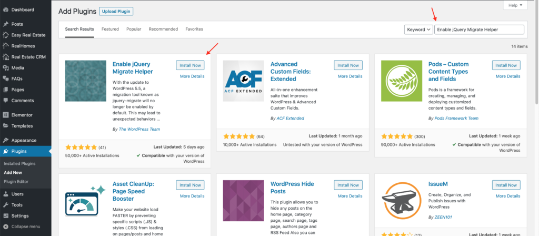
Task: Open the Media icon in sidebar
Action: [5, 68]
